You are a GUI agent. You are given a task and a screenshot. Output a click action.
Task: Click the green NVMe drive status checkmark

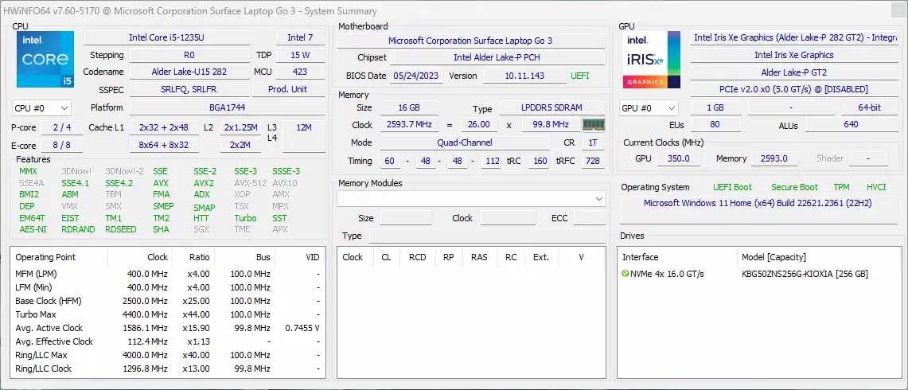click(625, 274)
